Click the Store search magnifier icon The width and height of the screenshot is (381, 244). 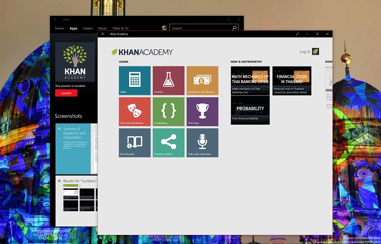pos(234,28)
